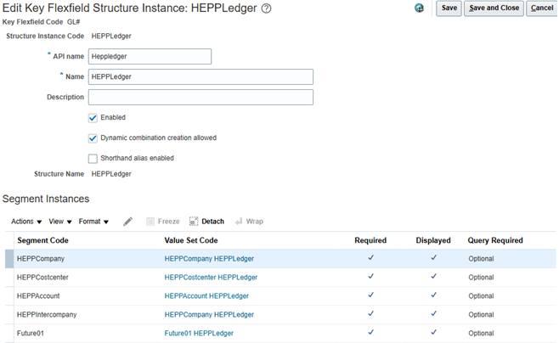Viewport: 559px width, 343px height.
Task: Click the Save button
Action: pyautogui.click(x=449, y=8)
